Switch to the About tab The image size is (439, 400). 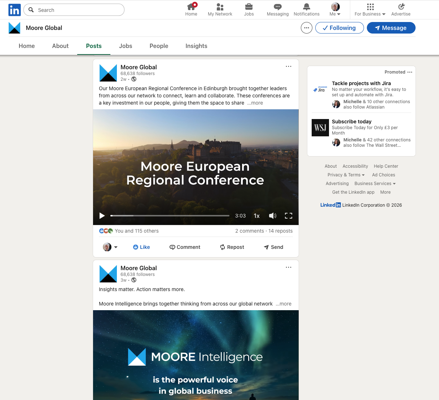[60, 46]
